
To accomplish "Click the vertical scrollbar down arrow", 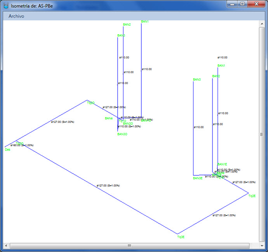I will [x=262, y=240].
